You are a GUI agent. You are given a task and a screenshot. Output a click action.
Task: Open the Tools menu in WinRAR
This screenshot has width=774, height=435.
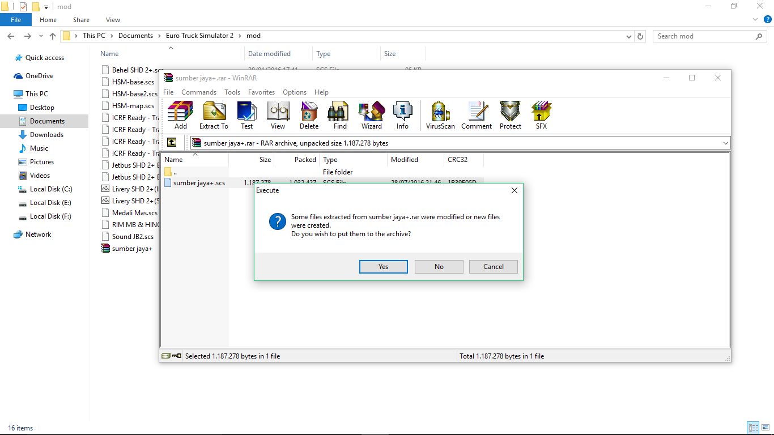[x=232, y=92]
